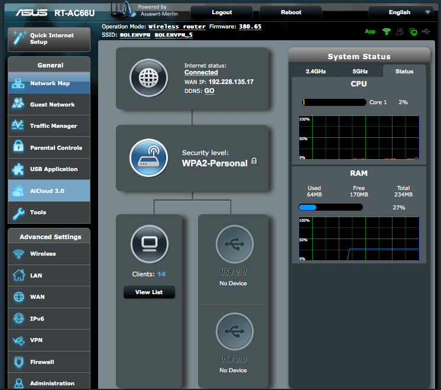Click the firmware version 380.65 link
The image size is (441, 390).
coord(250,27)
